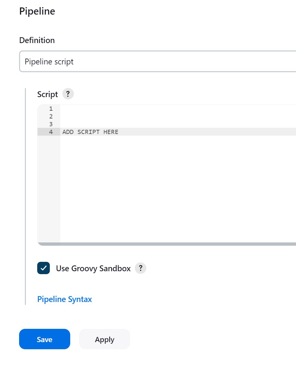Open the Definition dropdown showing Pipeline script
The width and height of the screenshot is (296, 368).
pyautogui.click(x=158, y=61)
